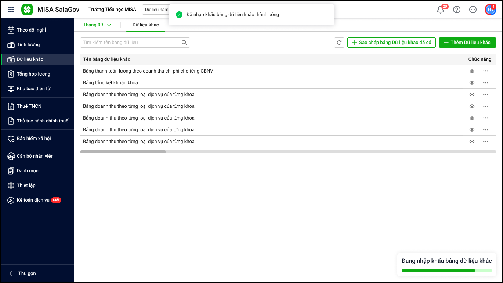Go to Bảo hiểm xã hội menu
The image size is (503, 283).
(34, 139)
